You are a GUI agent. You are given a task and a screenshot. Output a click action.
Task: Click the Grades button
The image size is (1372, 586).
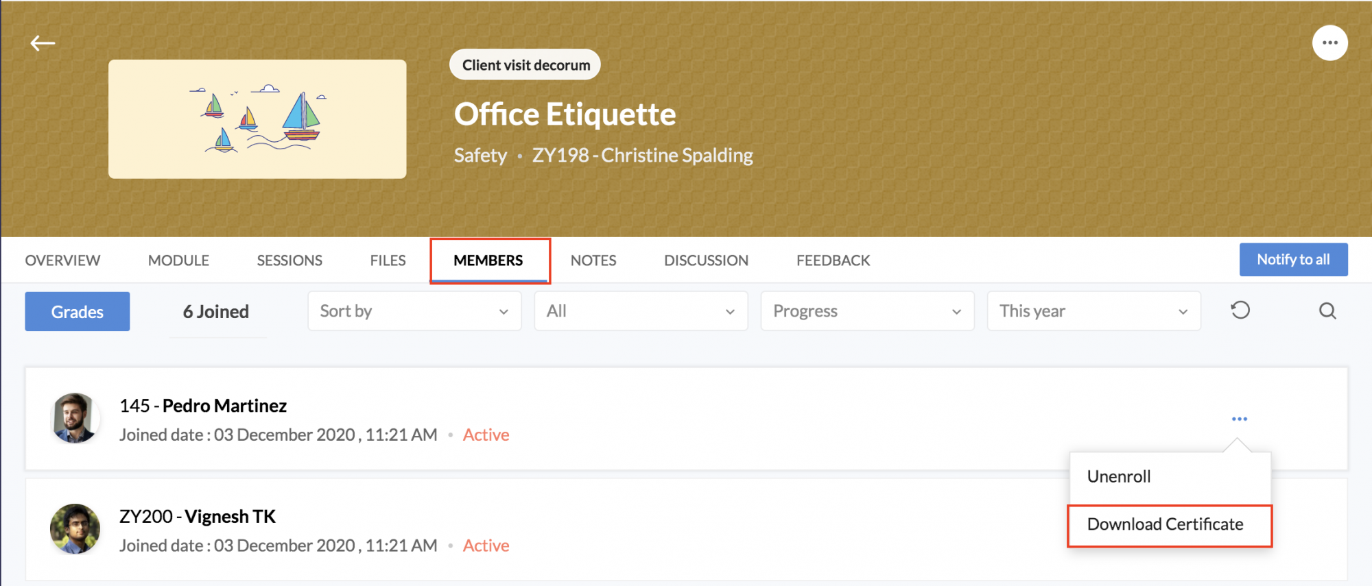pyautogui.click(x=78, y=312)
